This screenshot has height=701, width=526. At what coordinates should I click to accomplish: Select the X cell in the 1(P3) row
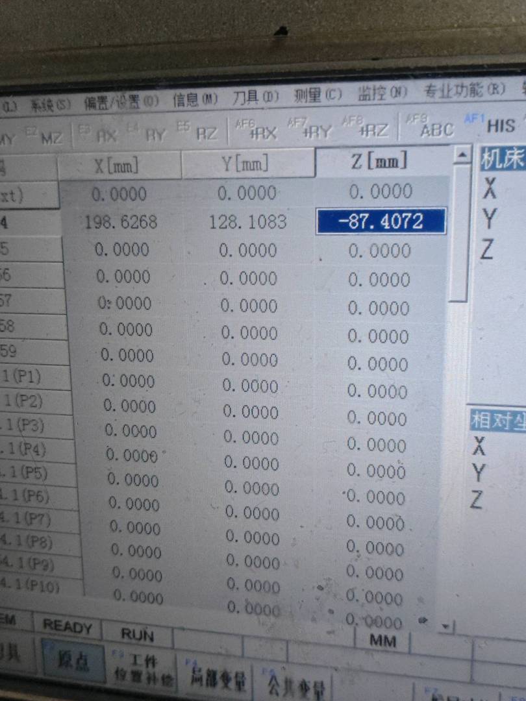131,431
